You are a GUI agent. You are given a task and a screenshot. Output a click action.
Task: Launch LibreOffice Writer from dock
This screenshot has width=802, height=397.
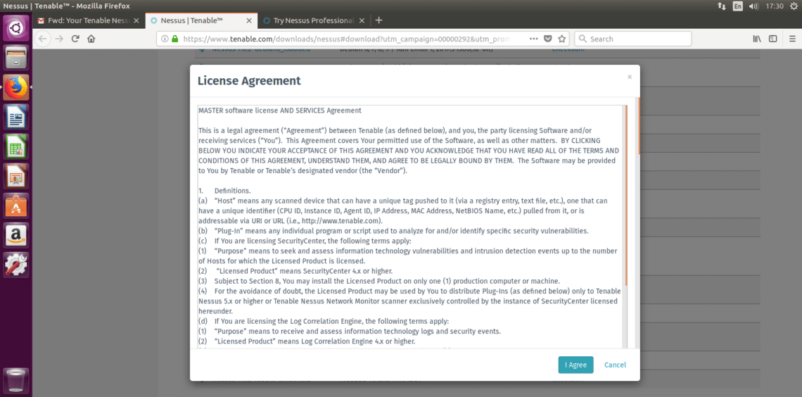coord(16,117)
